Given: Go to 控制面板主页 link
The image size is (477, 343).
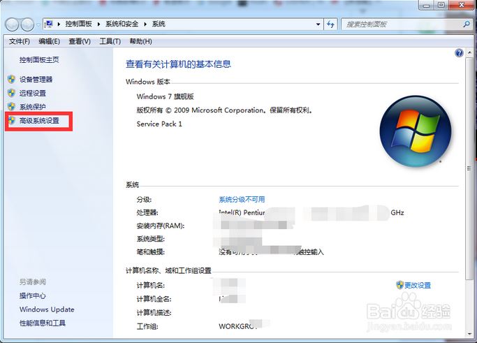Looking at the screenshot, I should click(39, 60).
